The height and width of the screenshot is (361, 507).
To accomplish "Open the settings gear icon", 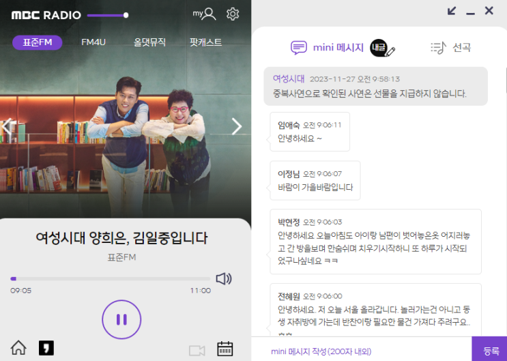I will (233, 14).
